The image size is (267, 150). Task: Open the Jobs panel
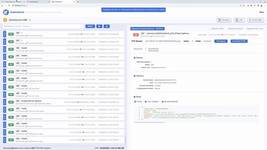[239, 20]
